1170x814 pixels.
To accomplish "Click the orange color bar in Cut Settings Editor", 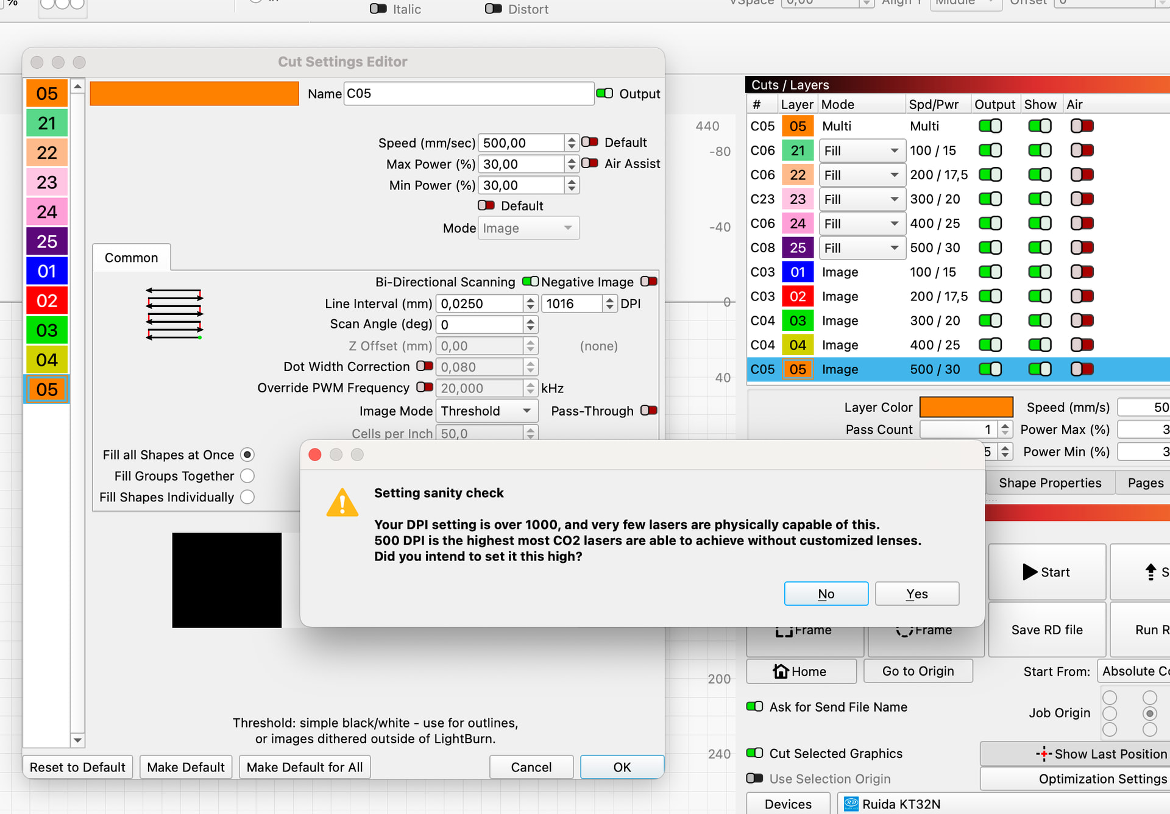I will click(194, 93).
